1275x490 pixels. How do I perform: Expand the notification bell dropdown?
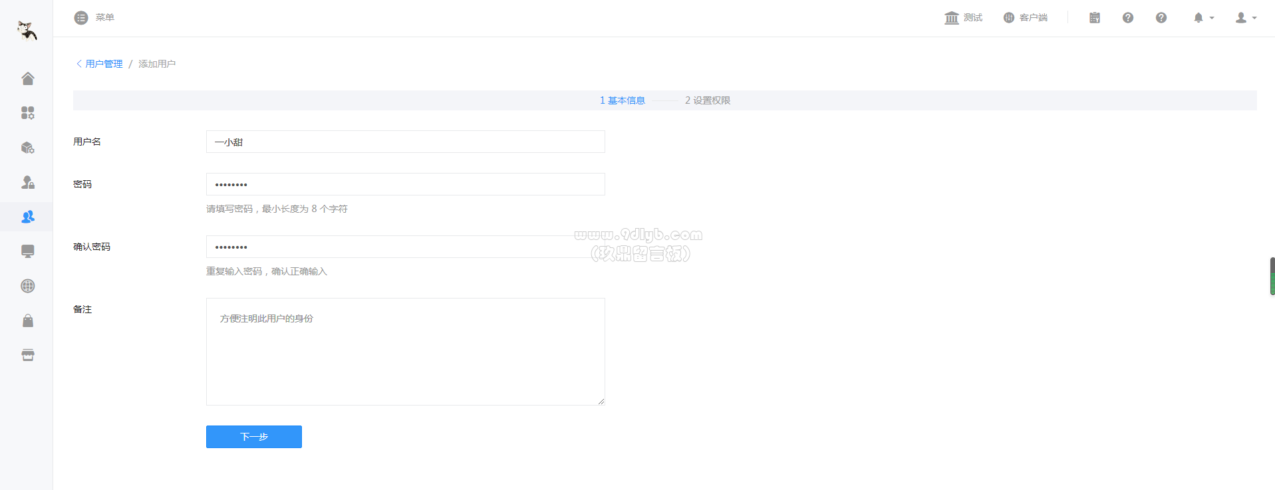tap(1203, 18)
